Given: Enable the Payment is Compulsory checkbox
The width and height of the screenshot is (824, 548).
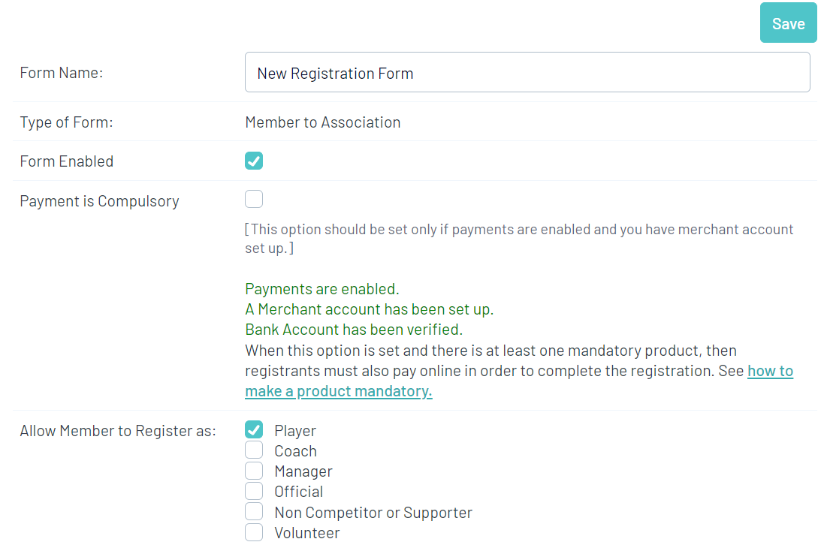Looking at the screenshot, I should tap(254, 200).
